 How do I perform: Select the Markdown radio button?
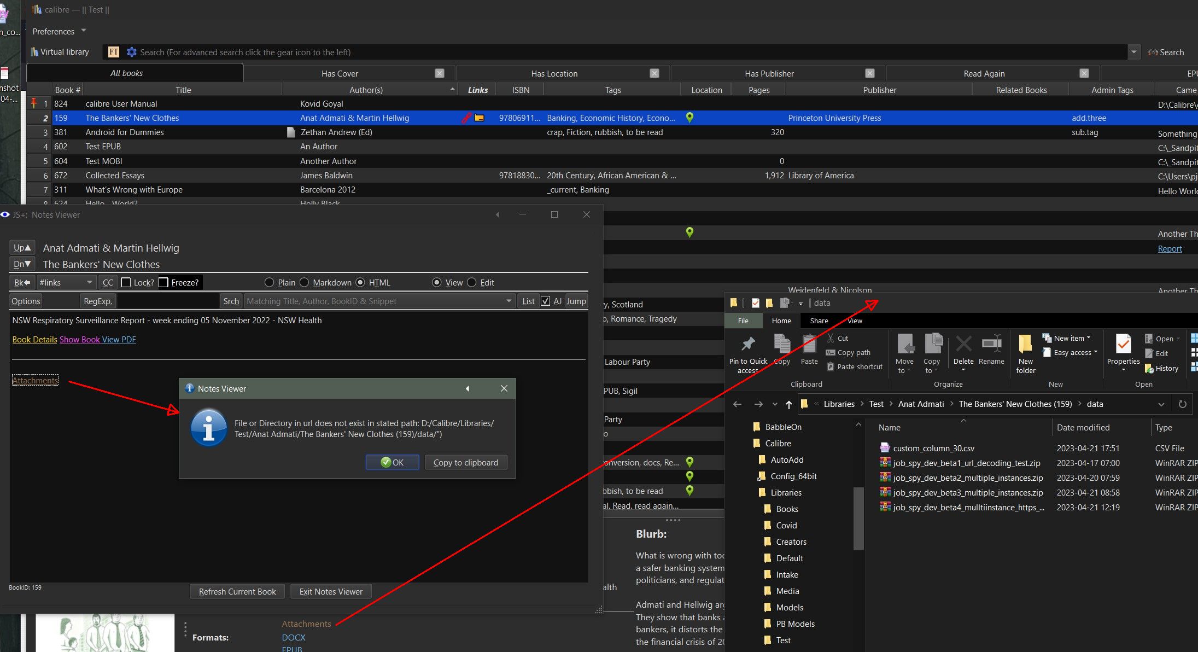click(305, 282)
